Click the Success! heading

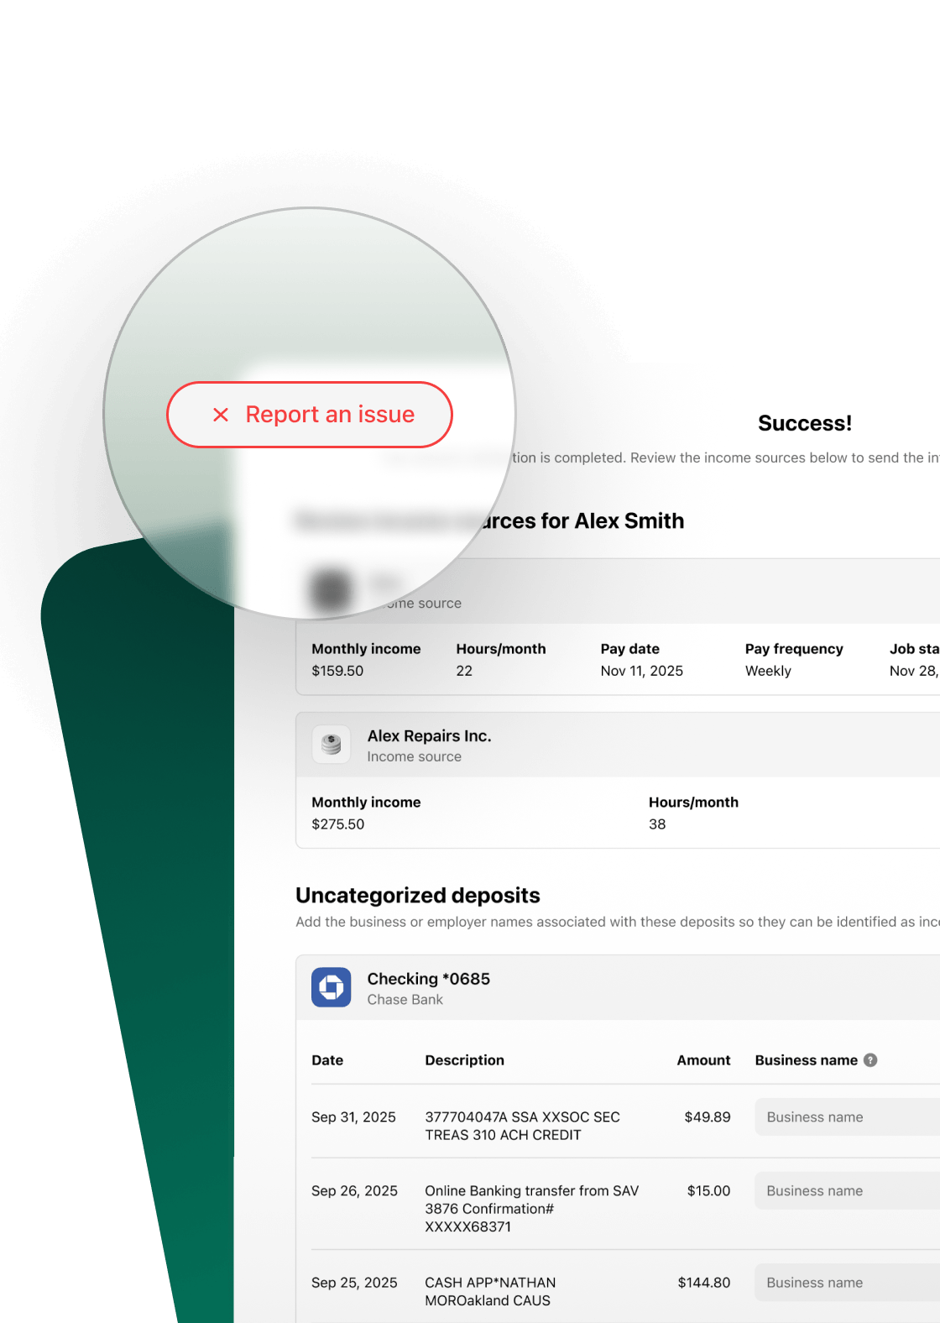tap(805, 423)
